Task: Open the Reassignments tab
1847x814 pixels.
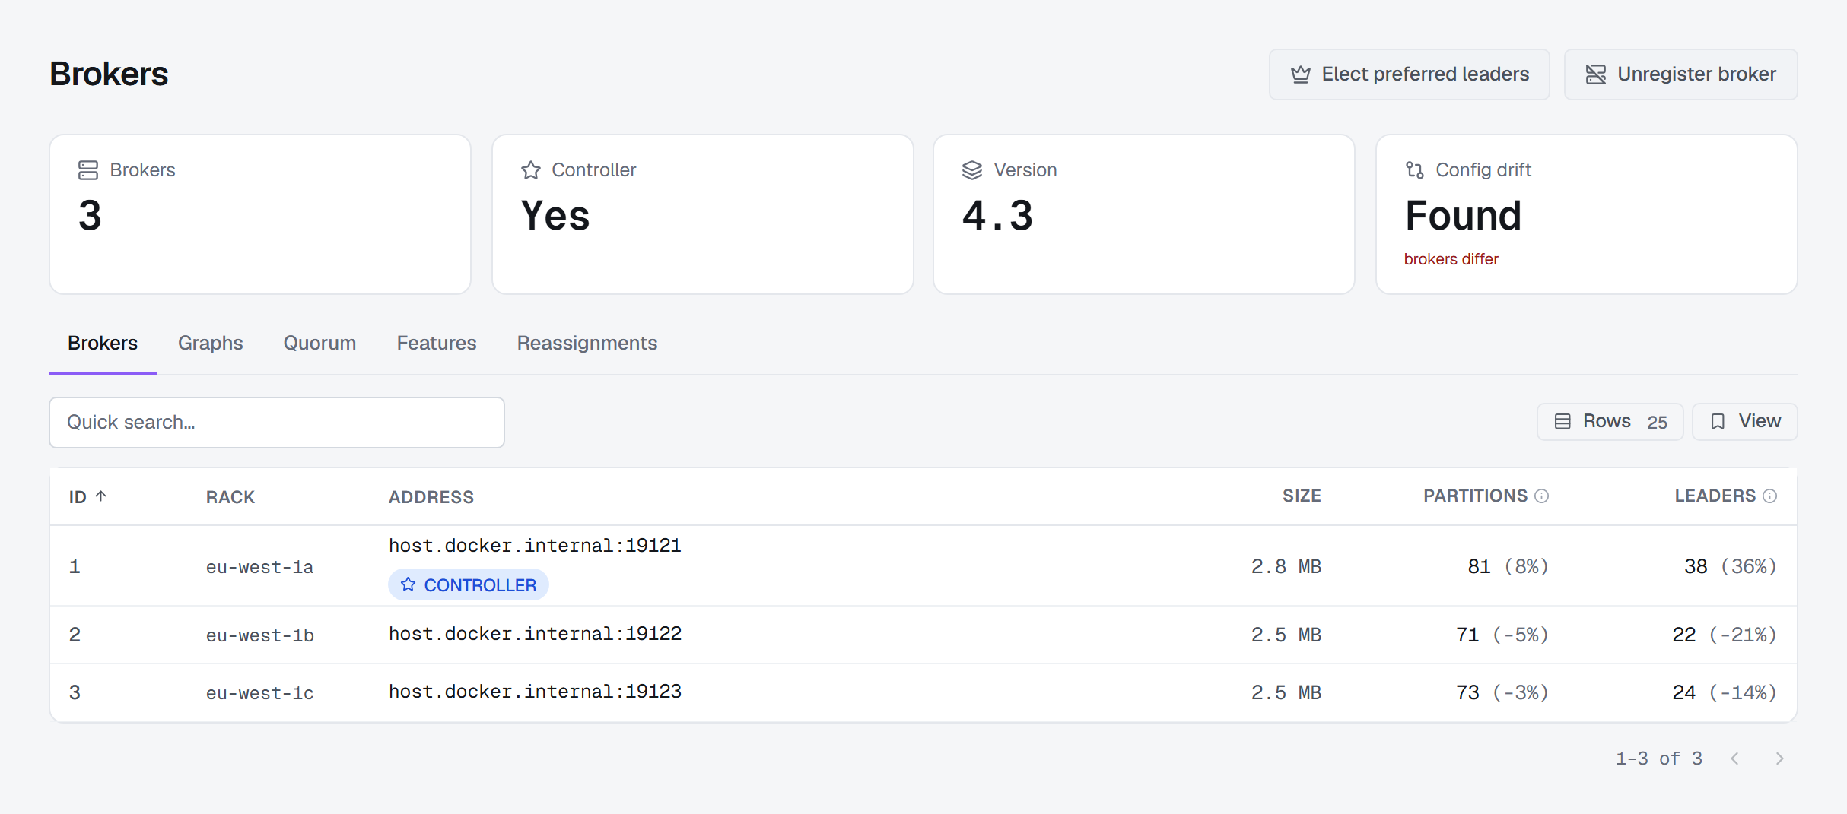Action: (587, 344)
